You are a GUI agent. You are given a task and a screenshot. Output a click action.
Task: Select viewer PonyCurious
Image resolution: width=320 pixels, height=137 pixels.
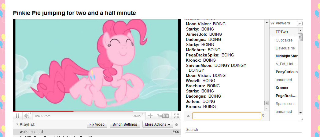(286, 72)
